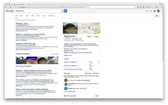This screenshot has height=105, width=168.
Task: Expand arrow beside www.rogerscentre.com URL
Action: 29,25
